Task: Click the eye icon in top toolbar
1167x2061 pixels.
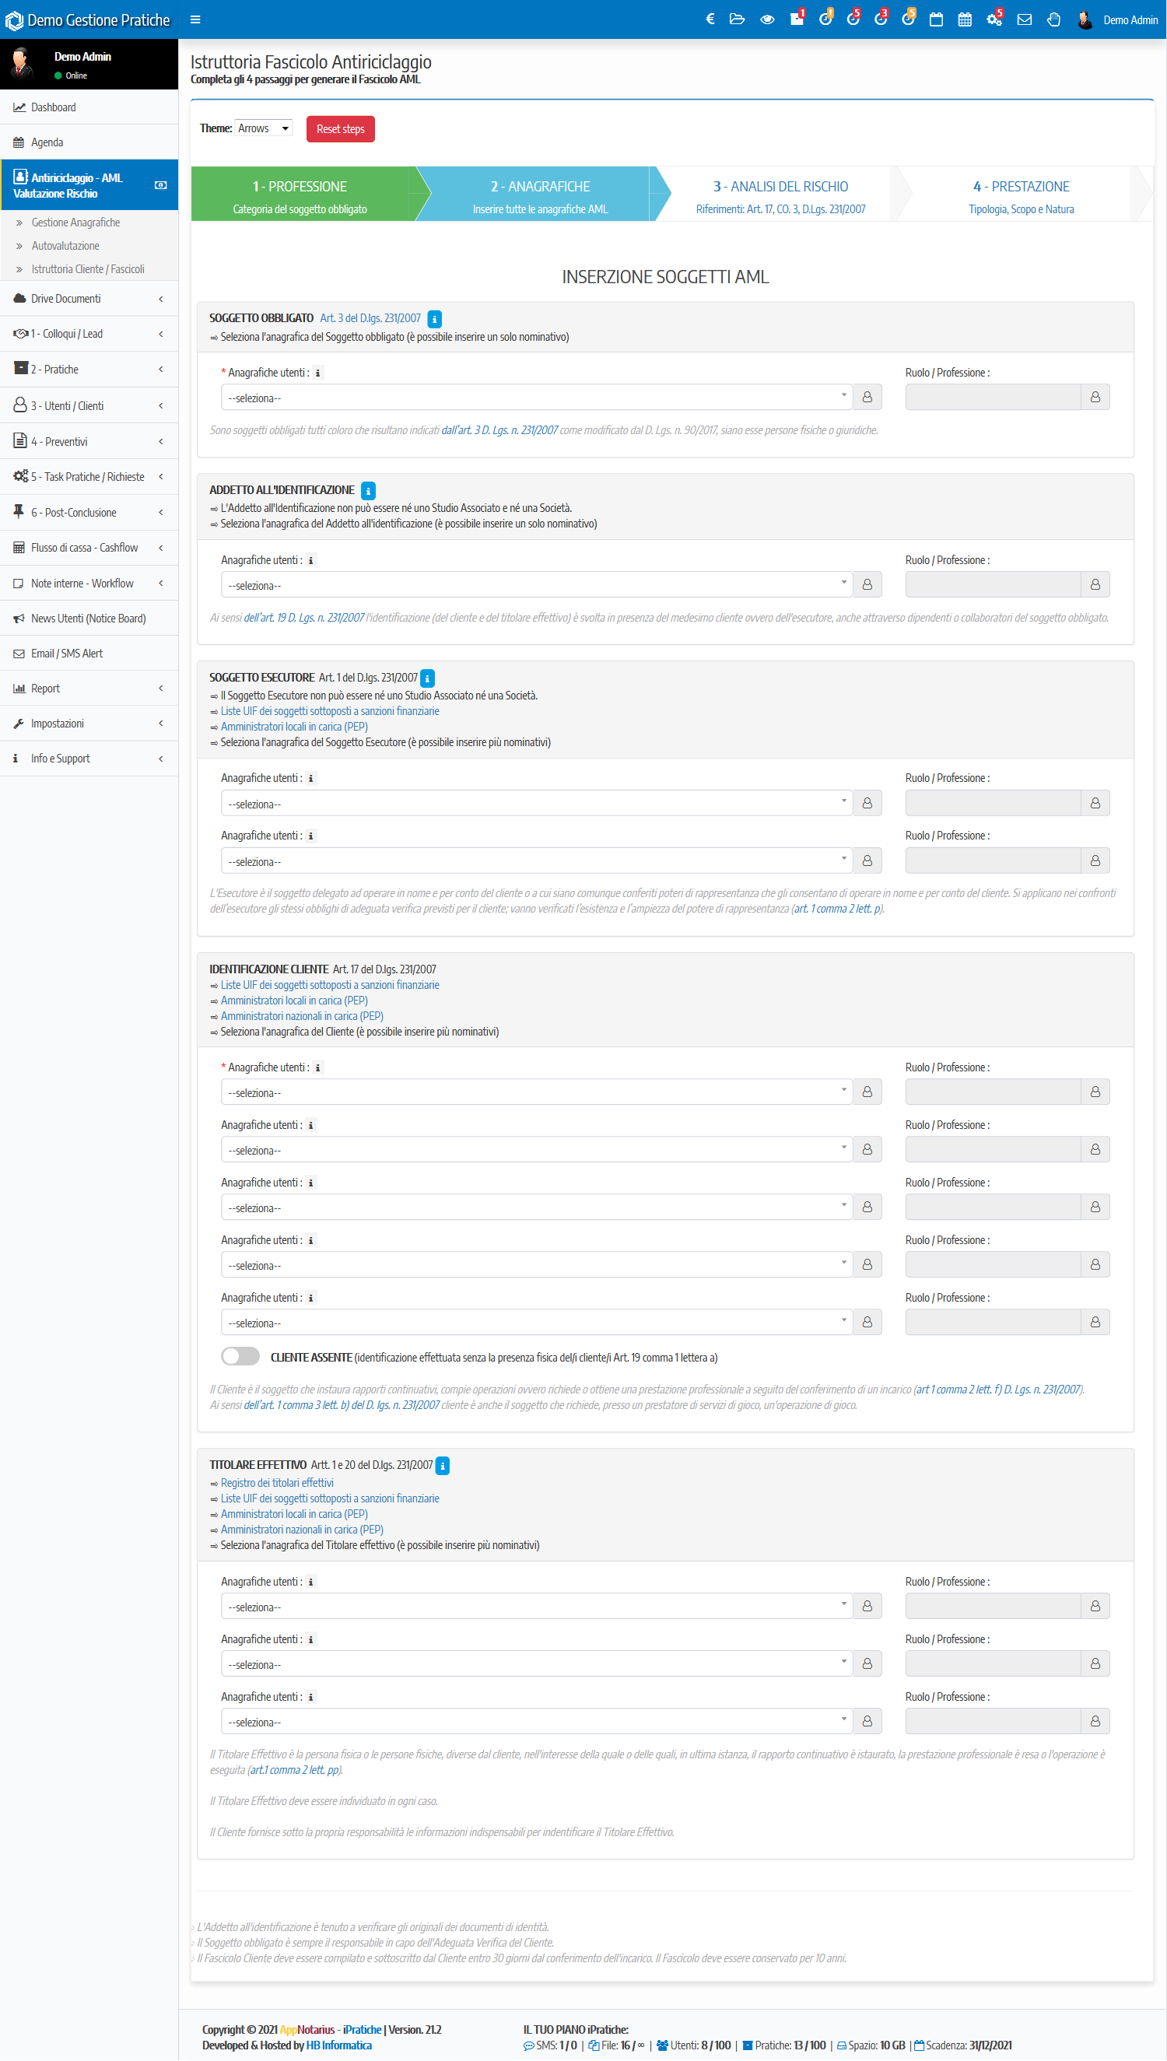Action: click(767, 19)
